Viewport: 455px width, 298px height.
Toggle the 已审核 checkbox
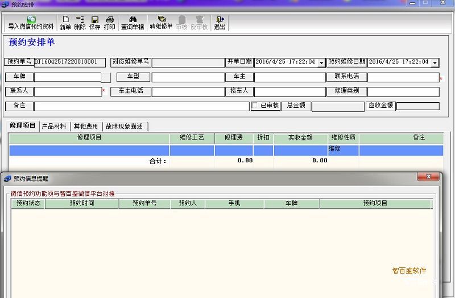(x=254, y=106)
